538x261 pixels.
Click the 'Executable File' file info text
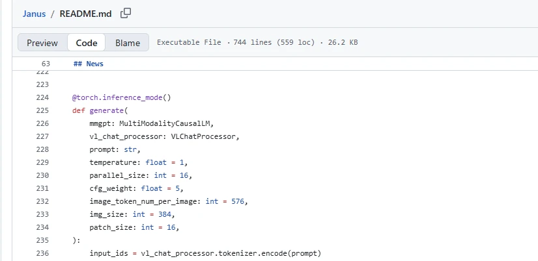(189, 42)
